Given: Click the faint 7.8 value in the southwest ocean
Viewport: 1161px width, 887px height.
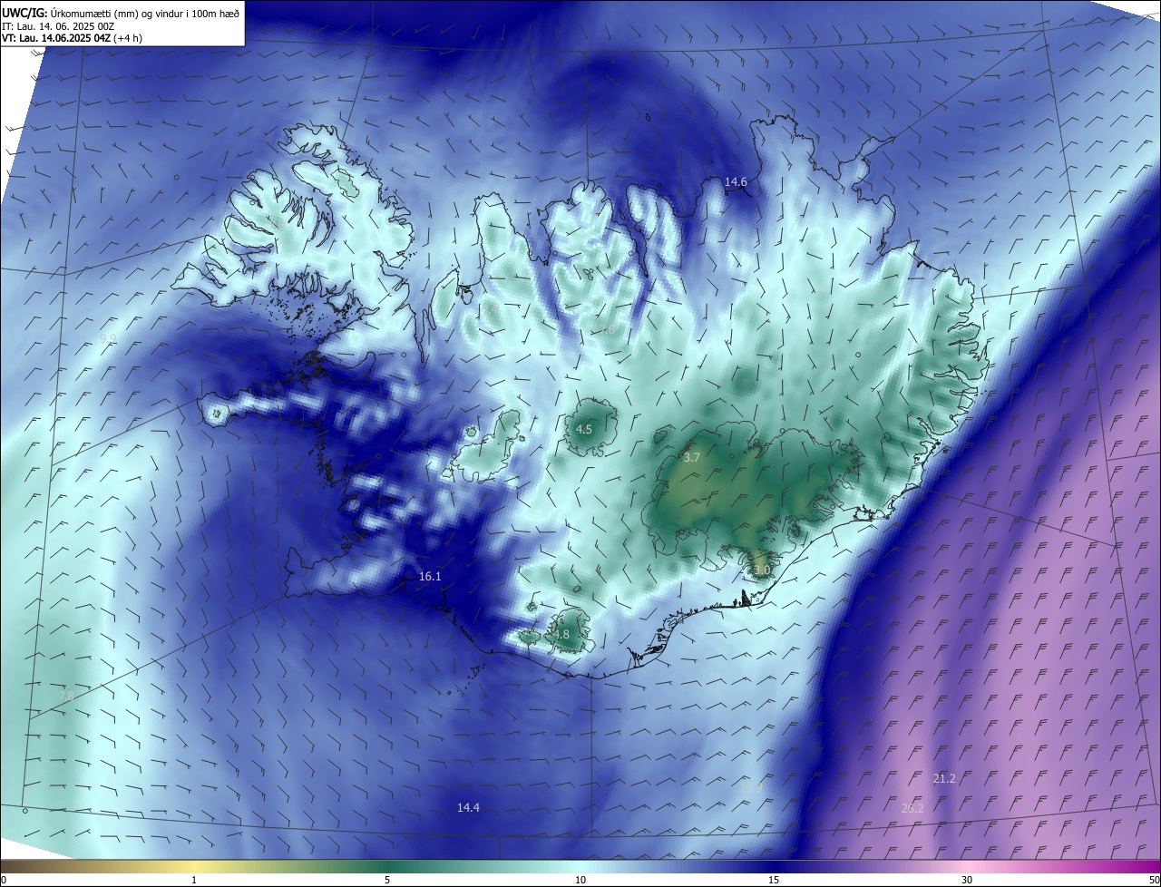Looking at the screenshot, I should click(x=66, y=696).
